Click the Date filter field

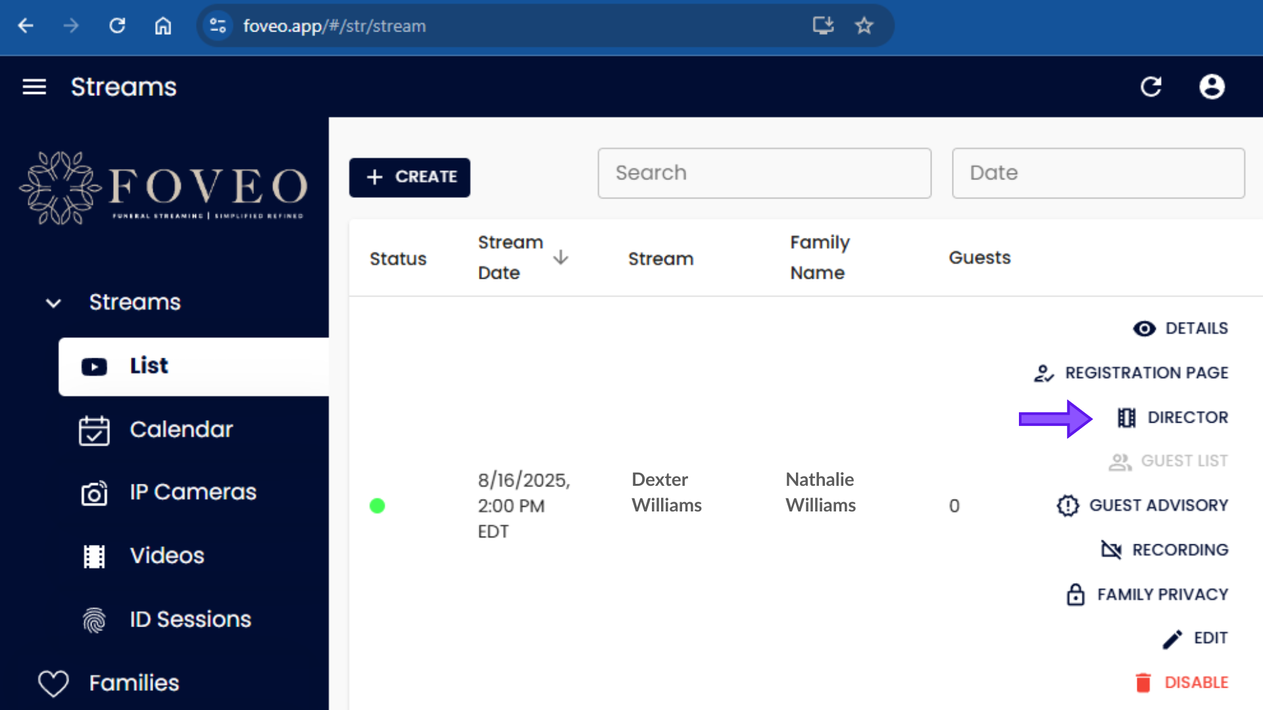[x=1098, y=173]
